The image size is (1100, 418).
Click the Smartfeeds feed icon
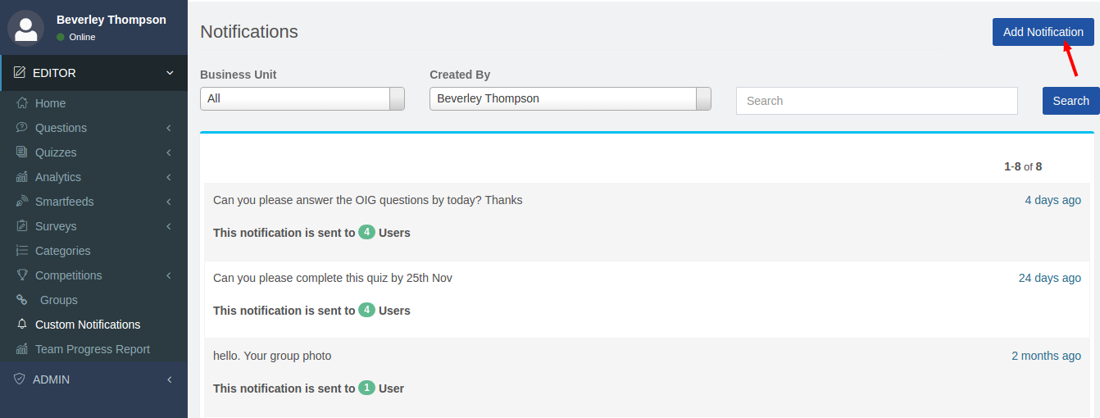(x=22, y=202)
